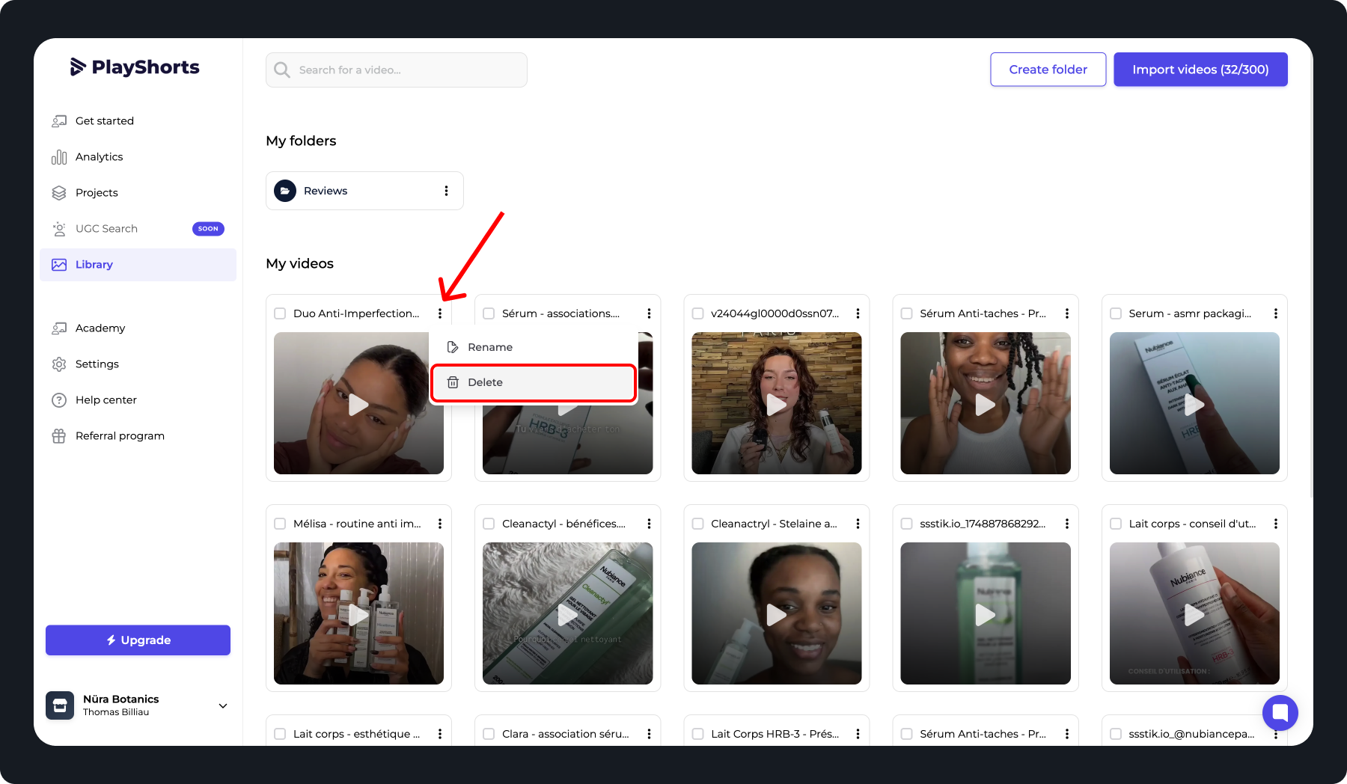Click the Rename pencil icon
The width and height of the screenshot is (1347, 784).
pyautogui.click(x=453, y=347)
